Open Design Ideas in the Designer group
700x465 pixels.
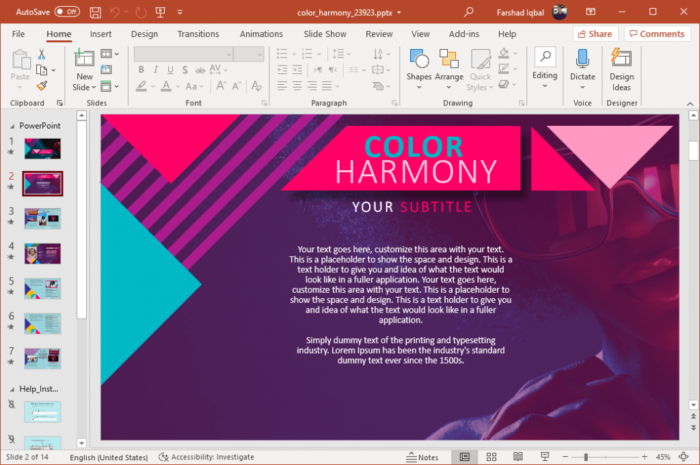coord(621,68)
